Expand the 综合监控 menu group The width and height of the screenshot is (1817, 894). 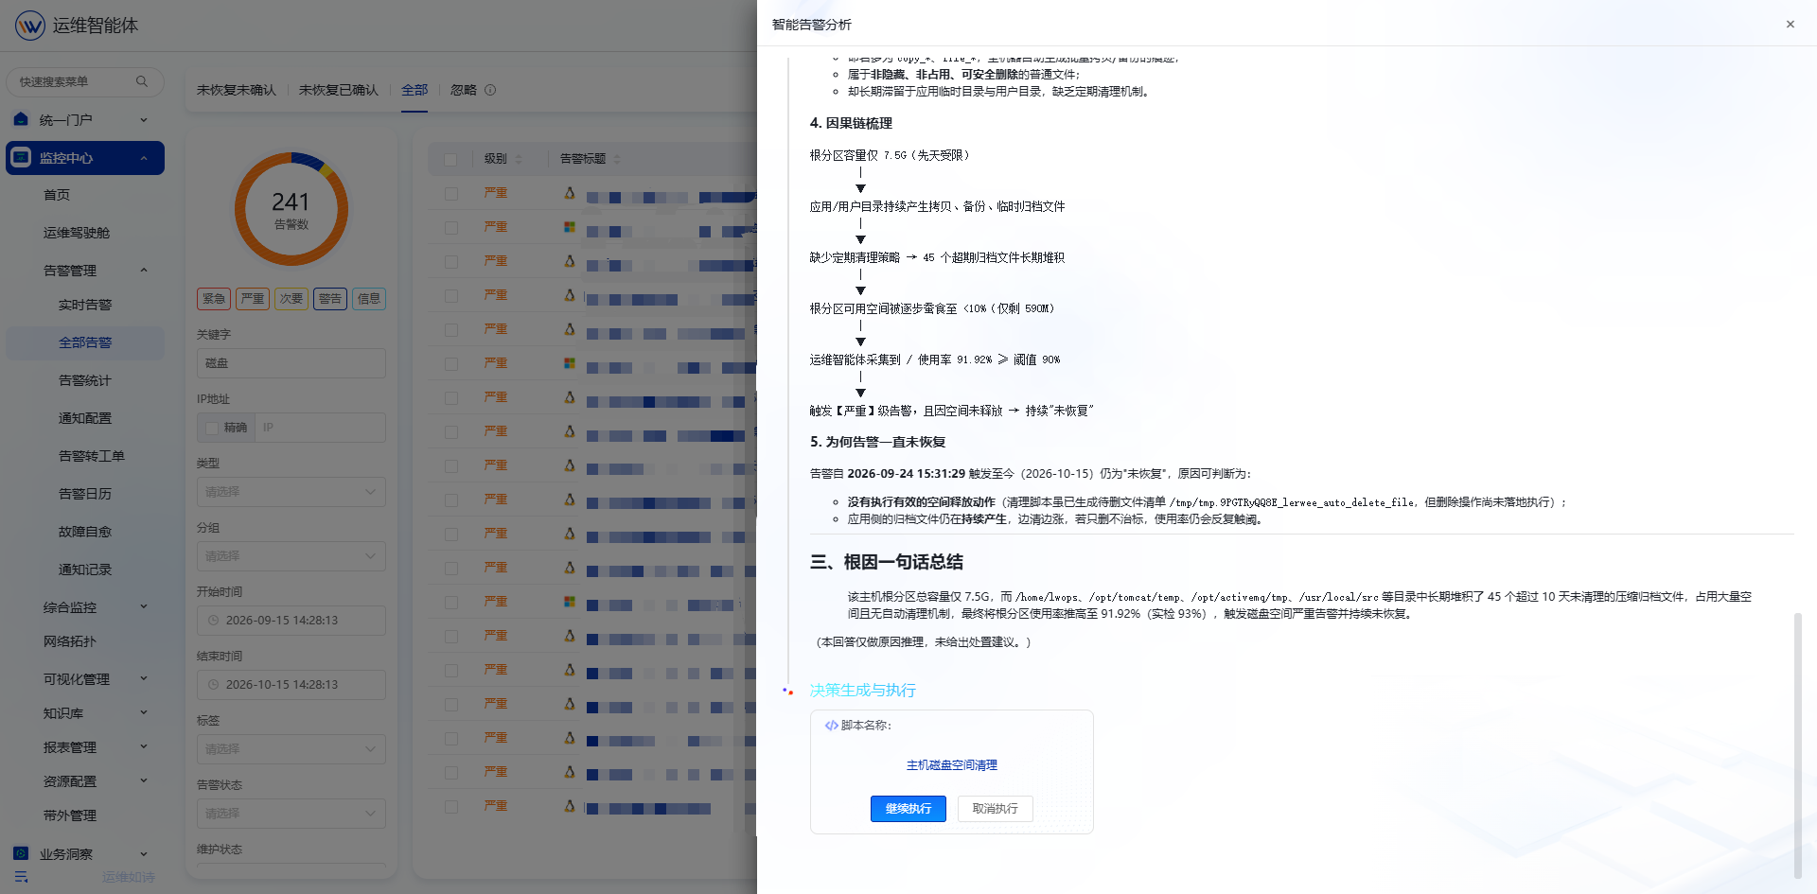[85, 607]
